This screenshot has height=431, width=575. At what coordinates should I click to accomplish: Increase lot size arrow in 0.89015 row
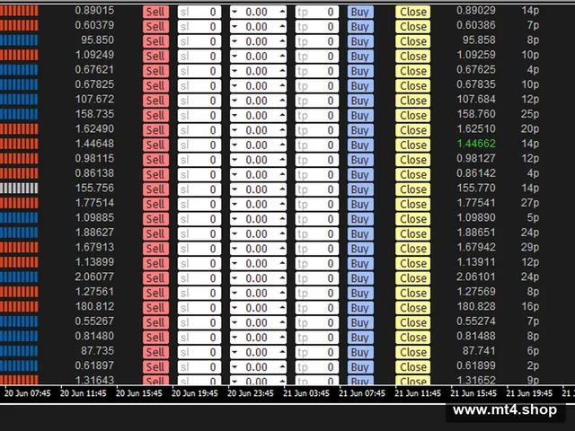click(x=282, y=12)
